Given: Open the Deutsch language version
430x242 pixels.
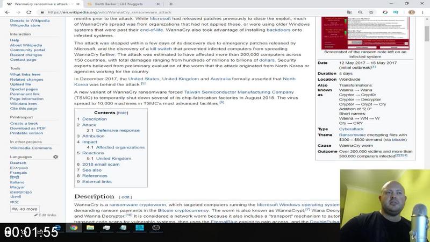Looking at the screenshot, I should point(18,163).
